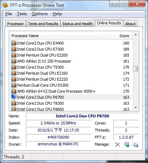This screenshot has width=148, height=163.
Task: Click the chart icon beside Core2 Duo T9300
Action: click(x=14, y=67)
